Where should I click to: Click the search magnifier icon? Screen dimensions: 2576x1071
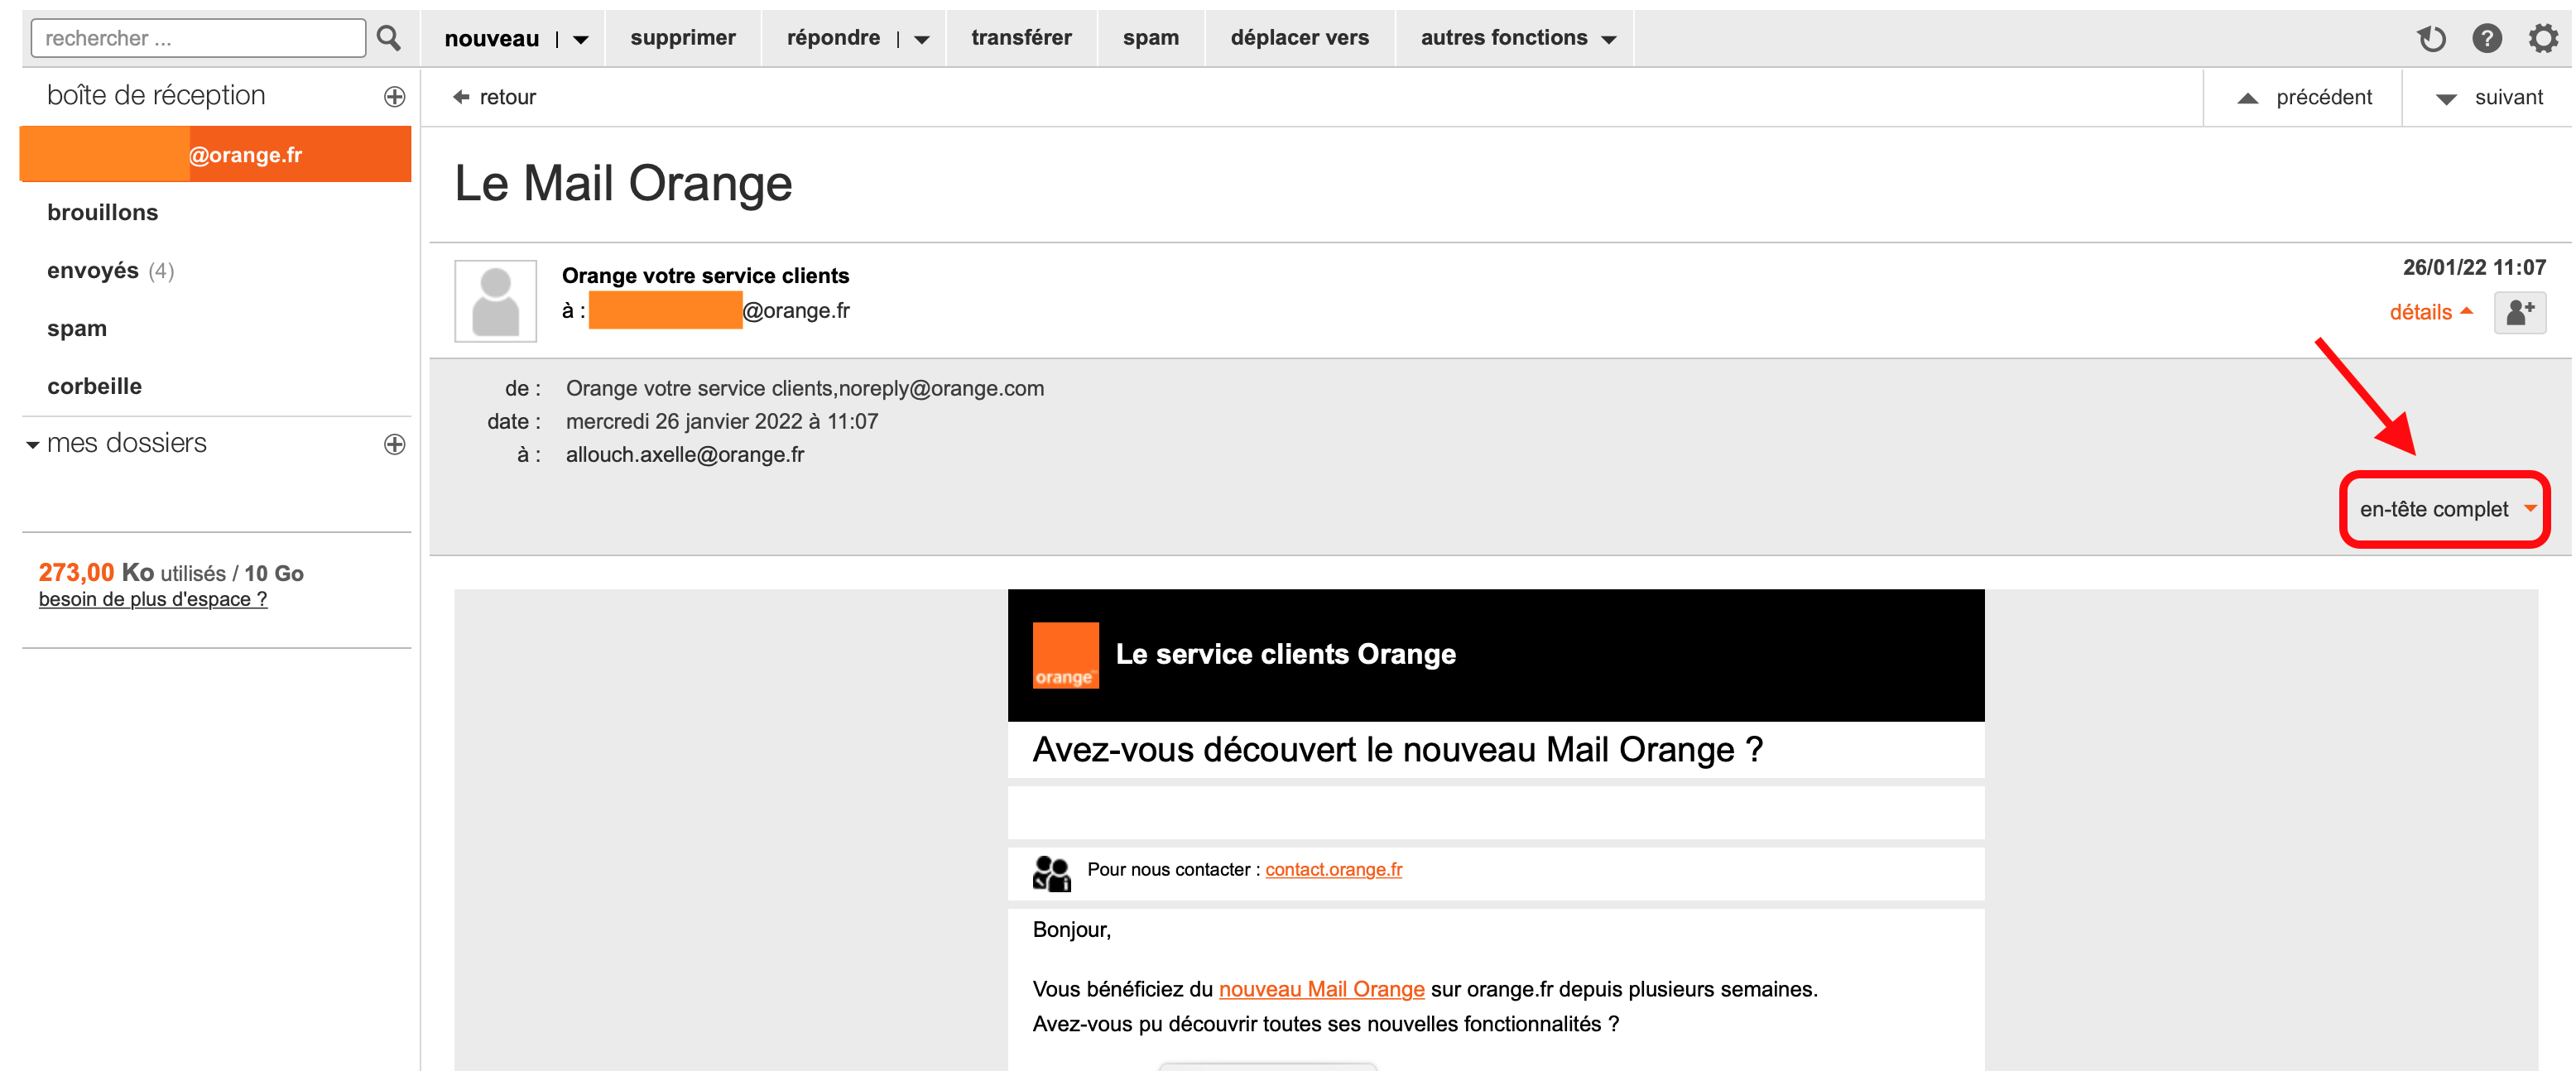pos(389,38)
